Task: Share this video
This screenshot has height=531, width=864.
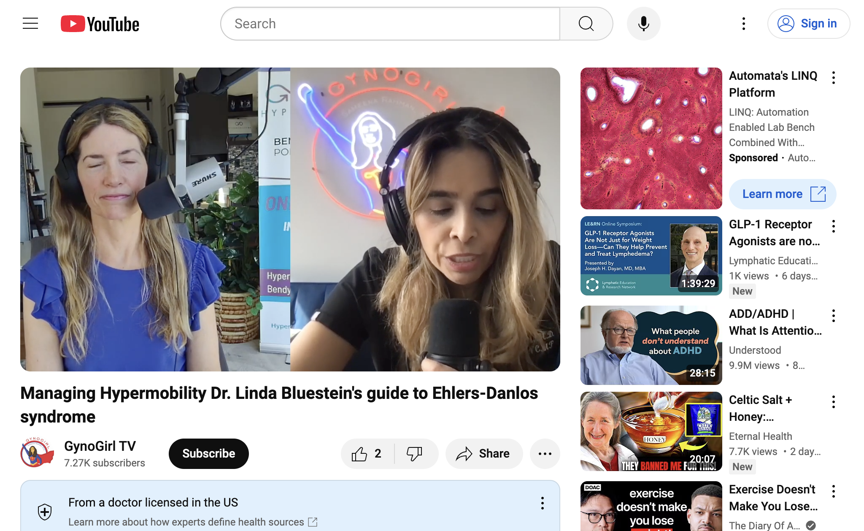Action: (x=484, y=453)
